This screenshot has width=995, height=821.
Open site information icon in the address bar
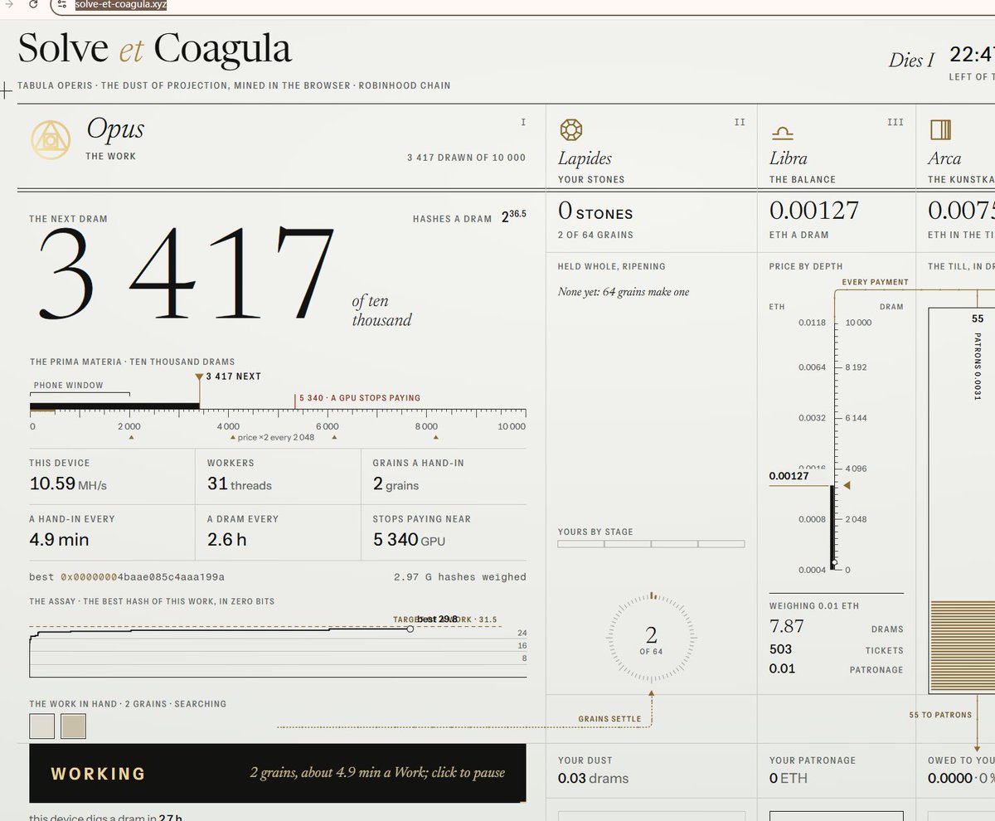click(x=61, y=5)
